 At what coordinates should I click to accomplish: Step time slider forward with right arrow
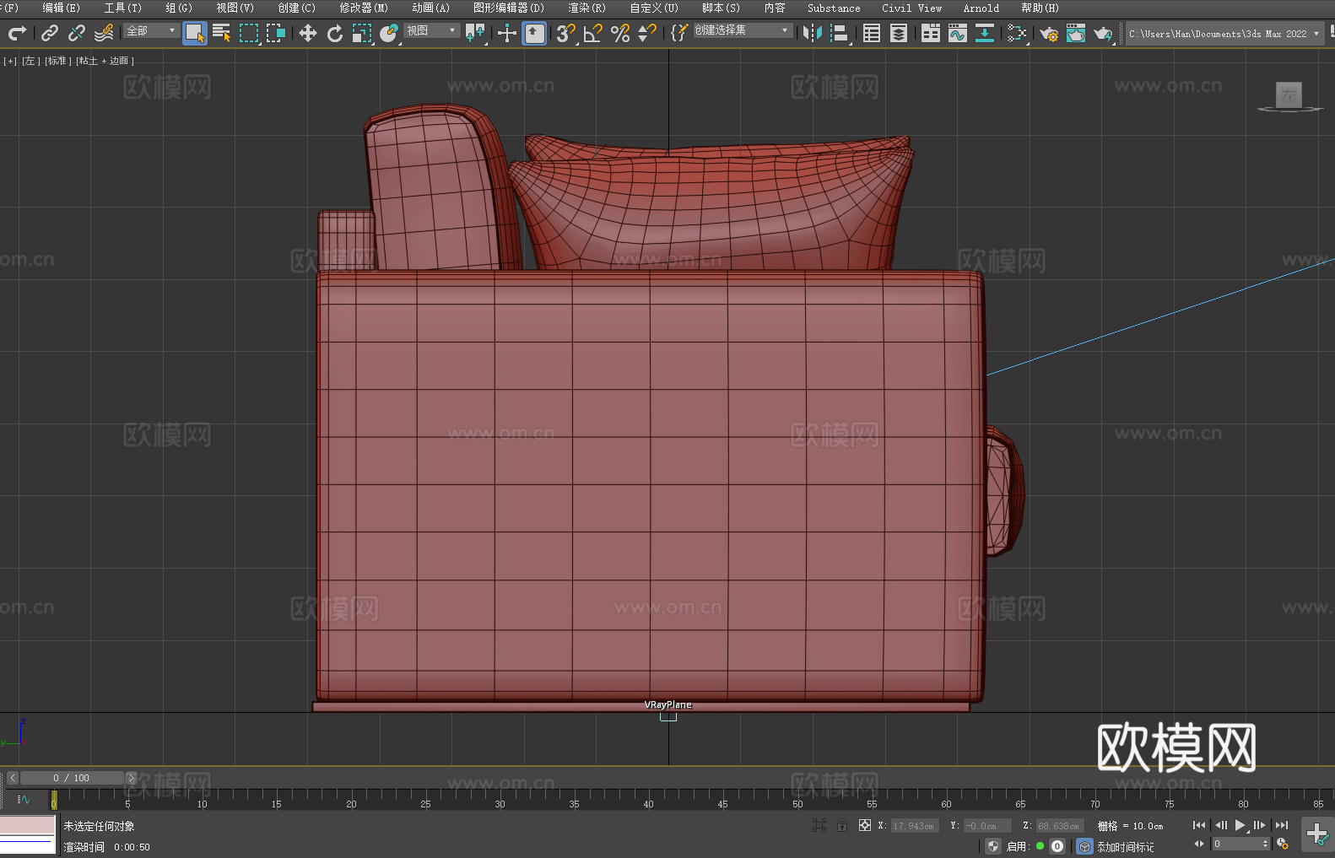pyautogui.click(x=131, y=778)
